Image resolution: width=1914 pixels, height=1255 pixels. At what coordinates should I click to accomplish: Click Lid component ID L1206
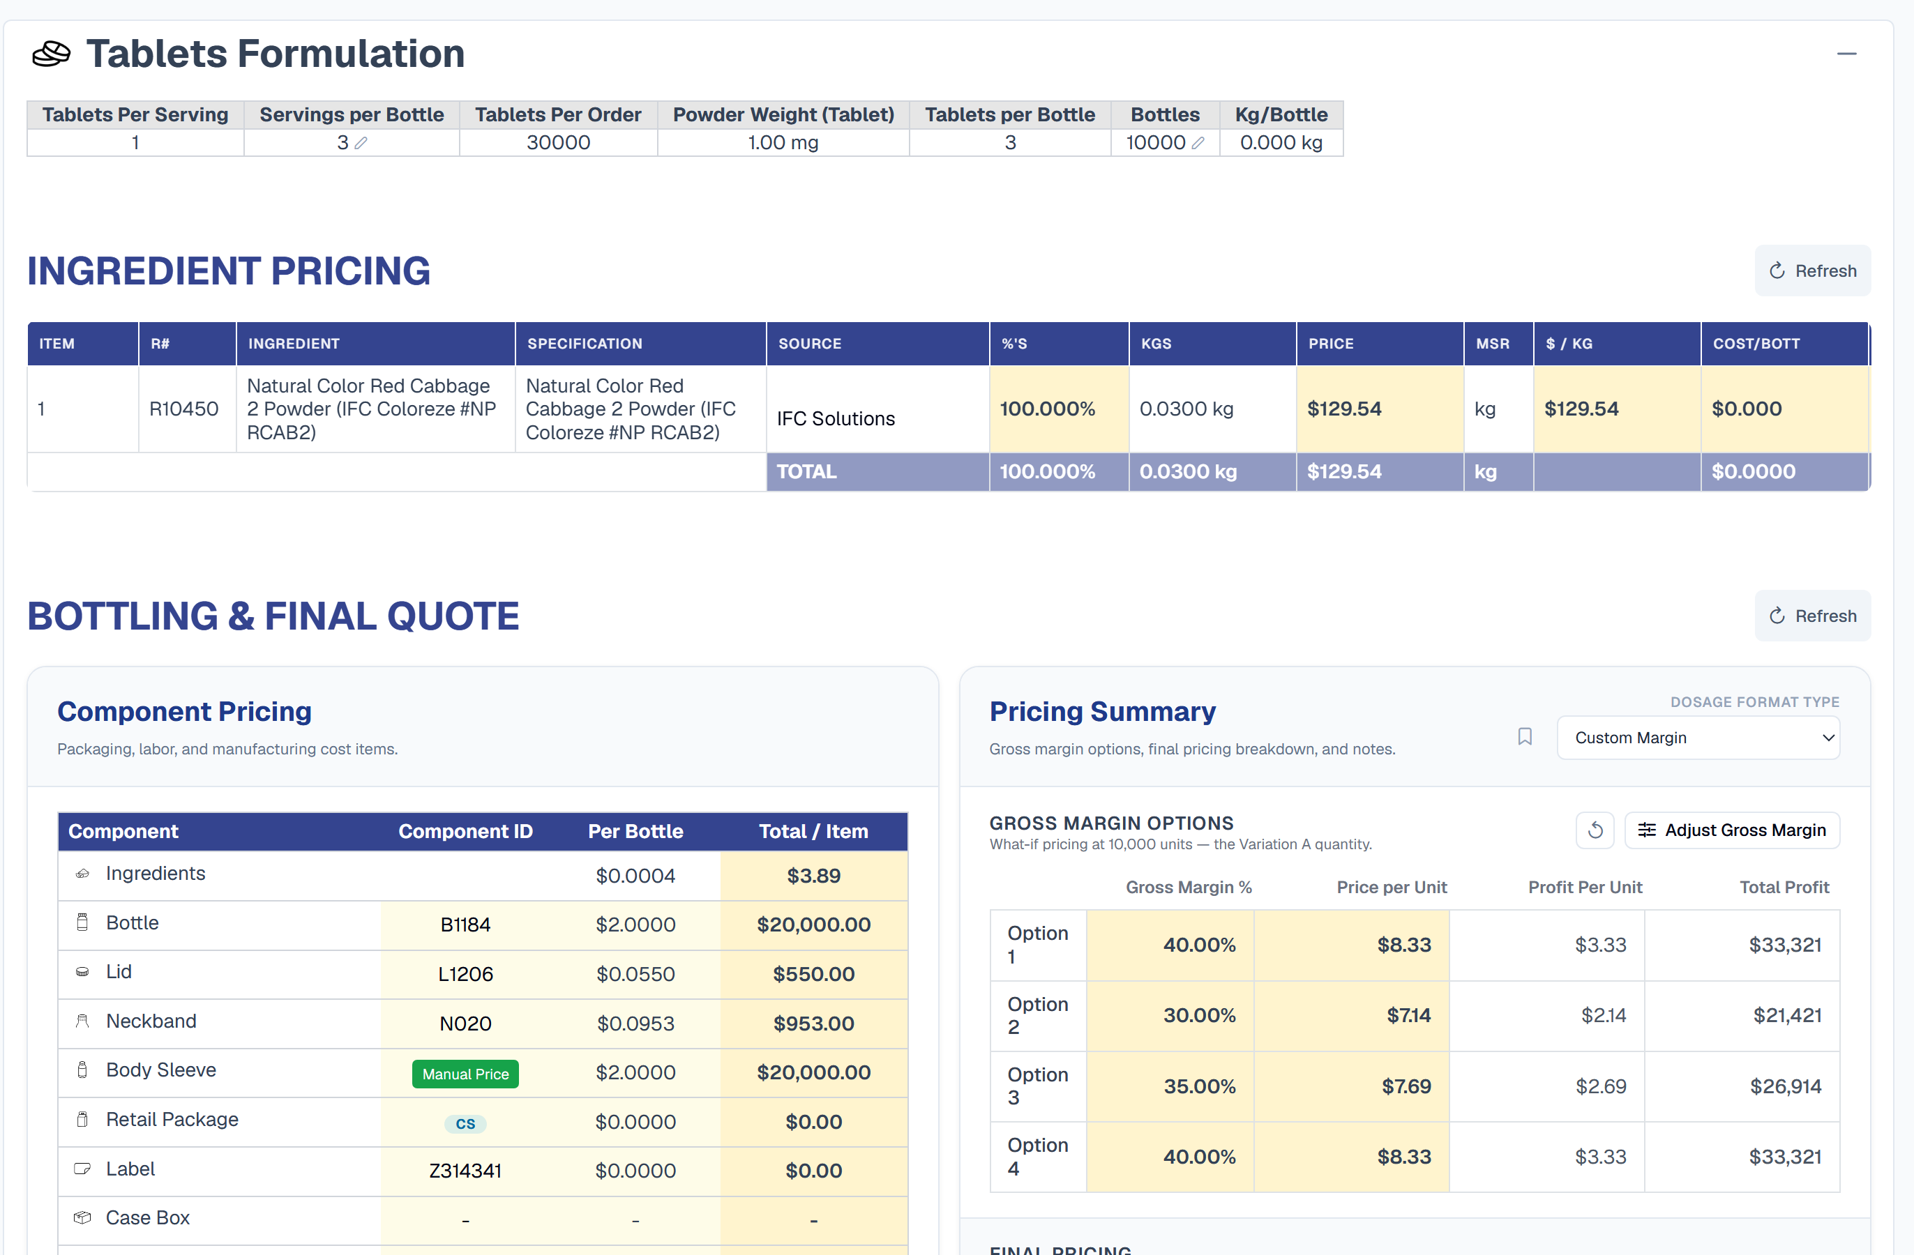pos(465,975)
